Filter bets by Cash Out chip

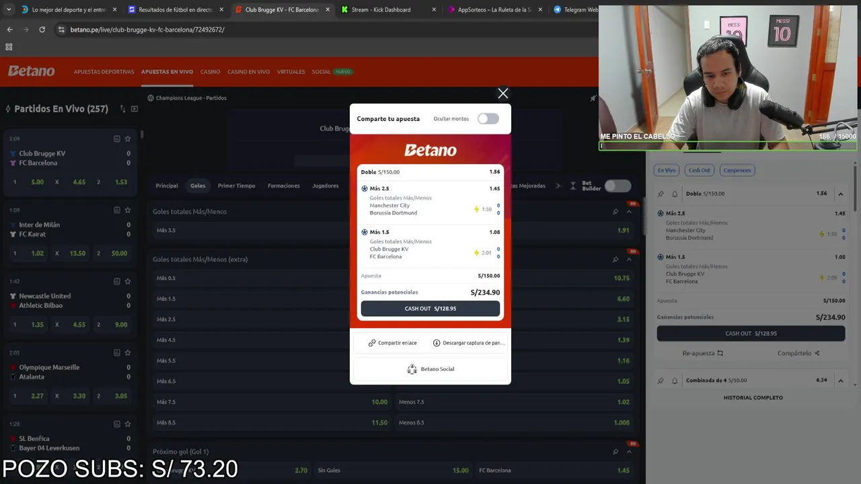[699, 170]
